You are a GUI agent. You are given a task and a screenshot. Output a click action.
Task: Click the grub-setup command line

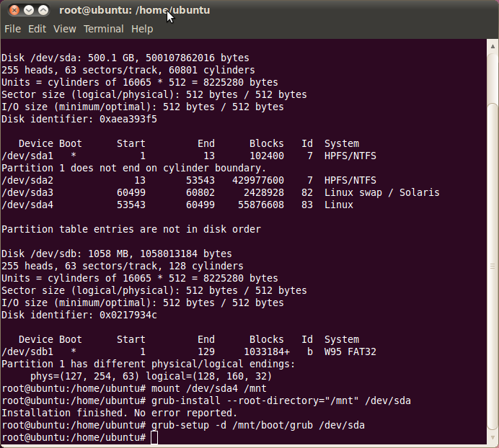(x=183, y=425)
